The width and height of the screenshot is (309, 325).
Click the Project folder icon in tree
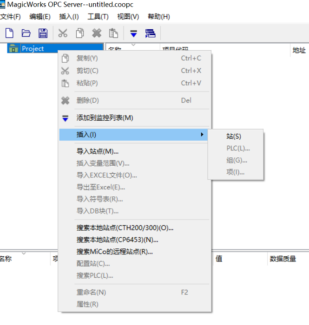(x=13, y=48)
